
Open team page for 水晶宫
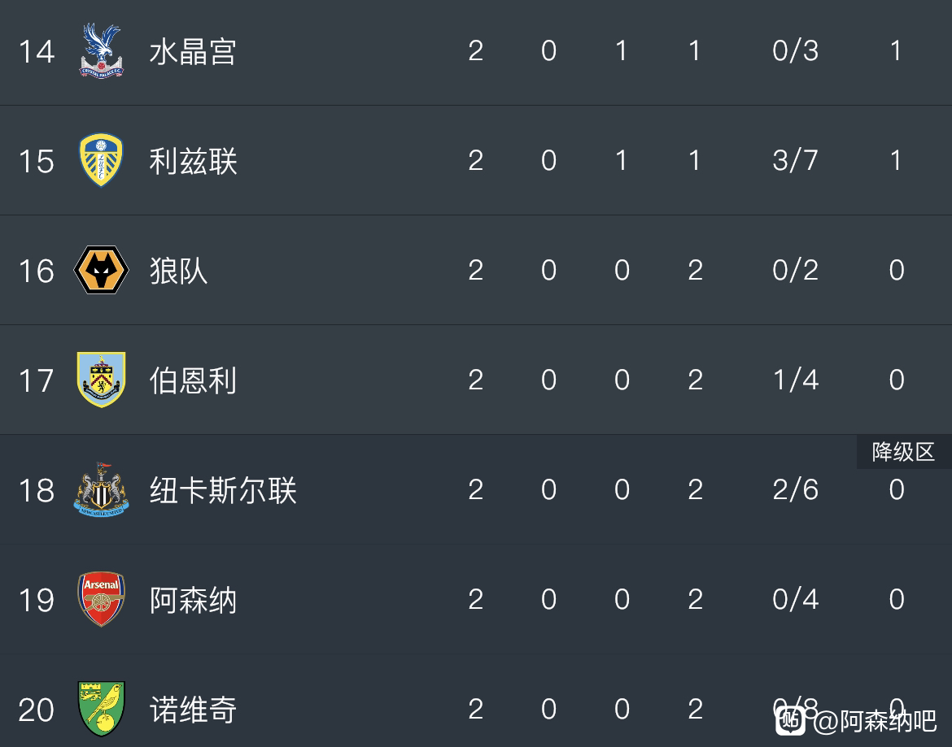coord(193,51)
